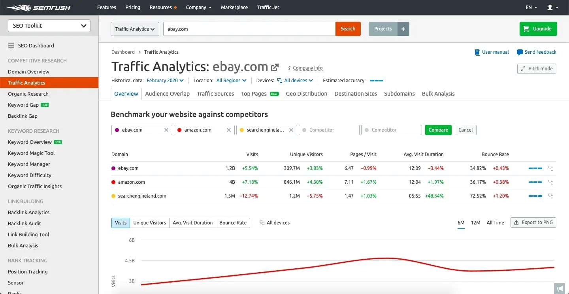Click the purple dot in ebay.com field
569x294 pixels.
point(117,130)
